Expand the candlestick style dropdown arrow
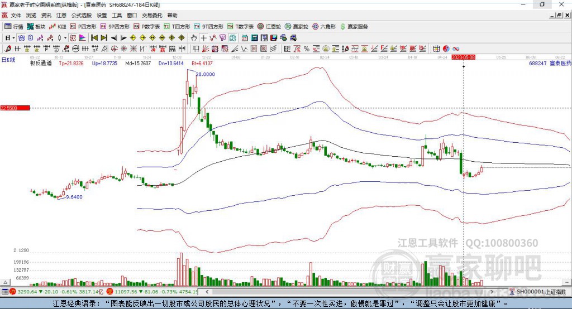Image resolution: width=572 pixels, height=309 pixels. click(x=65, y=37)
